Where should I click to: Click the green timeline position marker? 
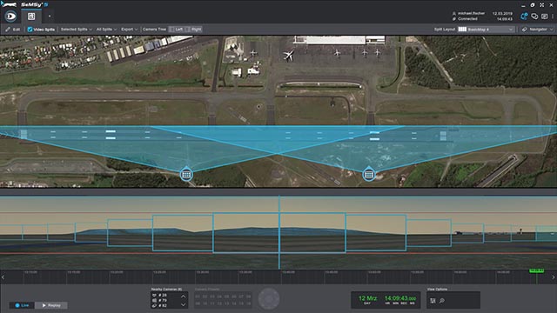coord(536,270)
